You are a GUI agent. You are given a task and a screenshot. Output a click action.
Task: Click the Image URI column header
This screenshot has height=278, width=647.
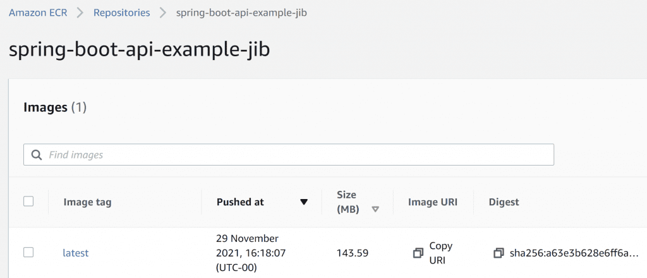click(x=433, y=202)
